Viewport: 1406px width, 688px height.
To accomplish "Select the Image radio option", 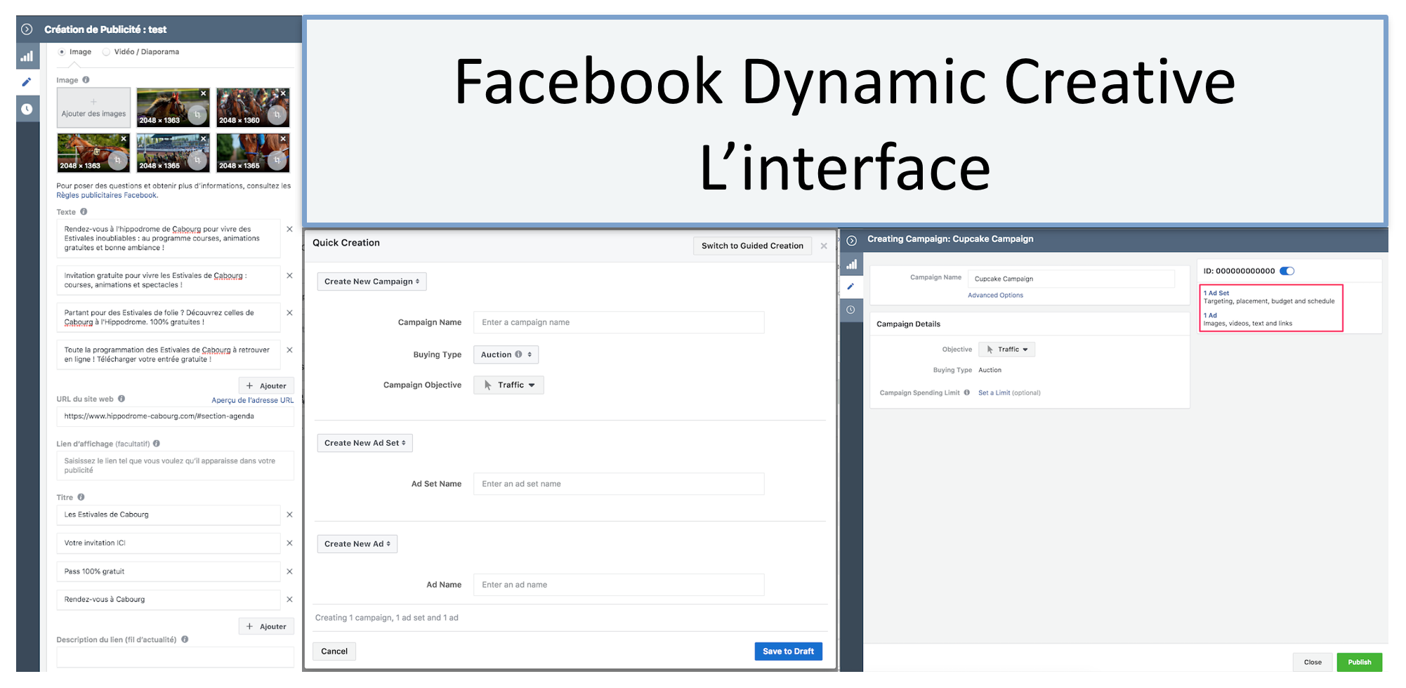I will coord(62,52).
